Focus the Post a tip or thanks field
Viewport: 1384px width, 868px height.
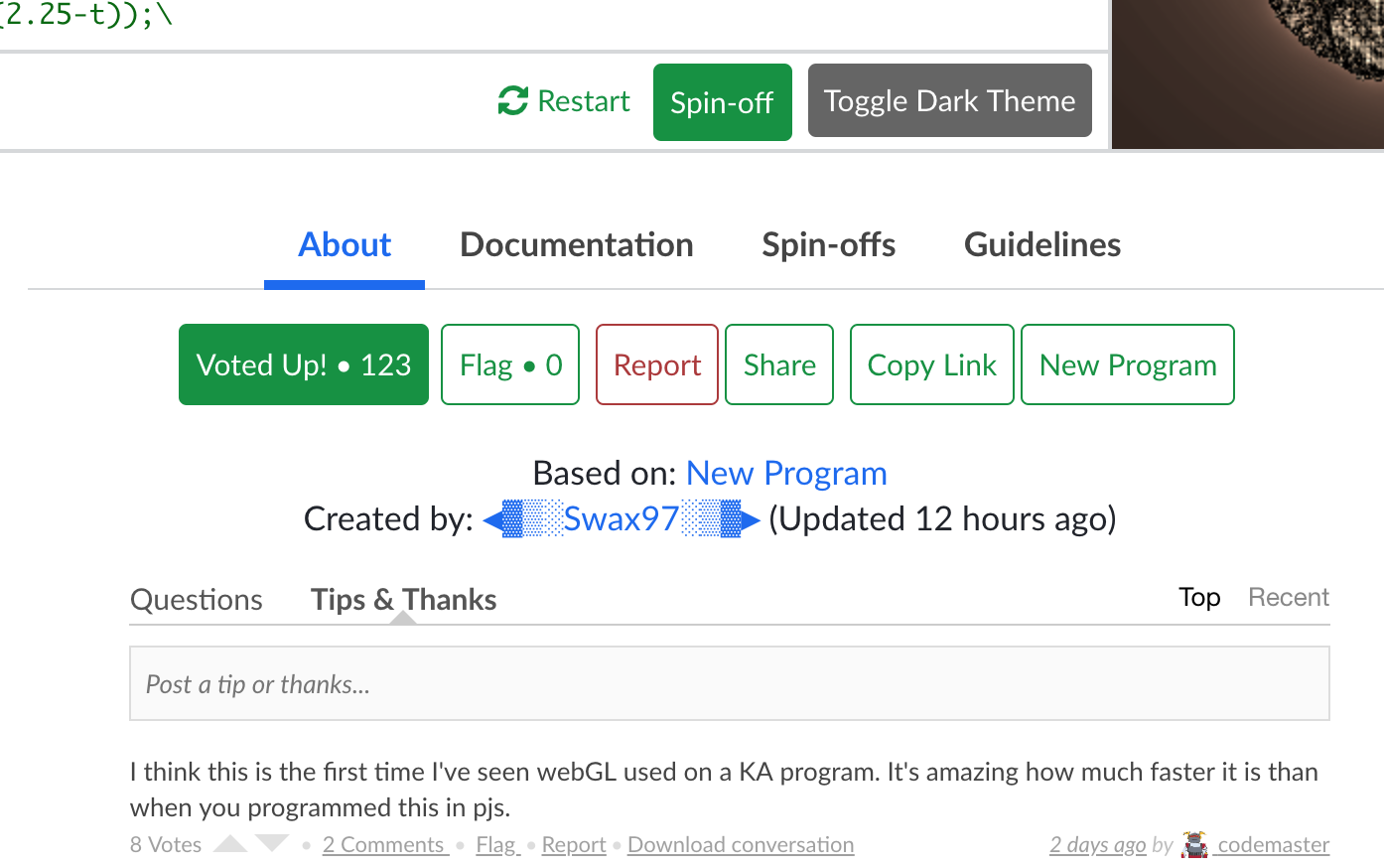730,683
